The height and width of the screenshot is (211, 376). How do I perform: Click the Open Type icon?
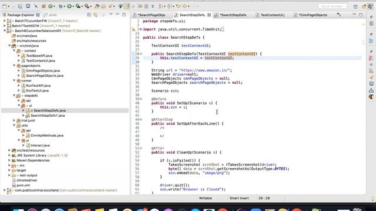click(97, 6)
